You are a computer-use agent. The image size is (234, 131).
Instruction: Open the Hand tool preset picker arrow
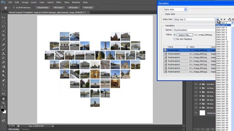coord(10,8)
